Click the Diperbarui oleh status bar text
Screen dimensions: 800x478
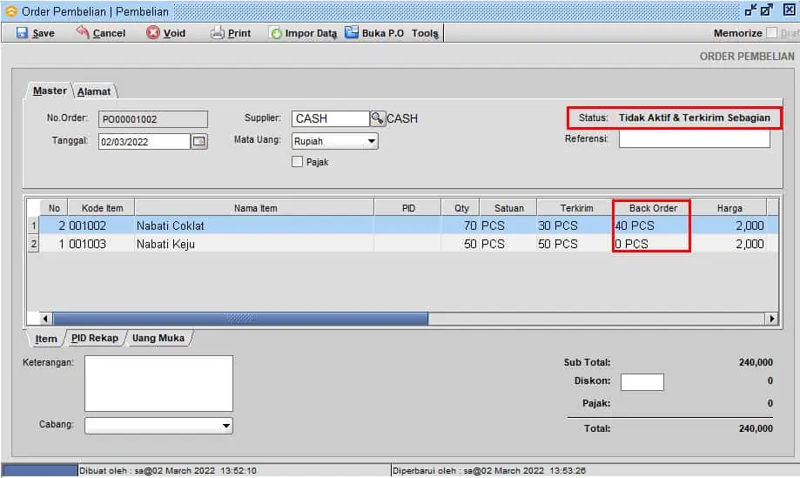[488, 470]
